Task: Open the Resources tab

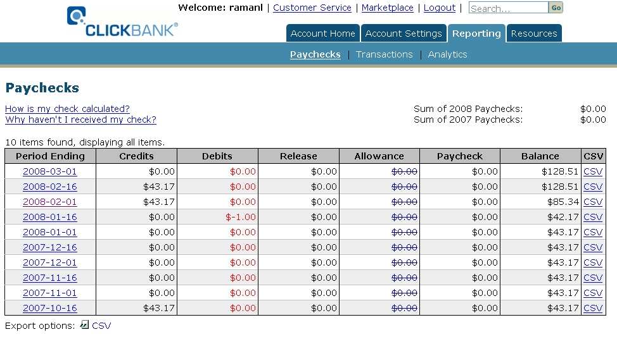Action: 534,34
